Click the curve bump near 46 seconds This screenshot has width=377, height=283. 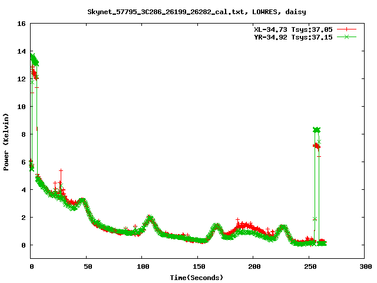point(82,201)
